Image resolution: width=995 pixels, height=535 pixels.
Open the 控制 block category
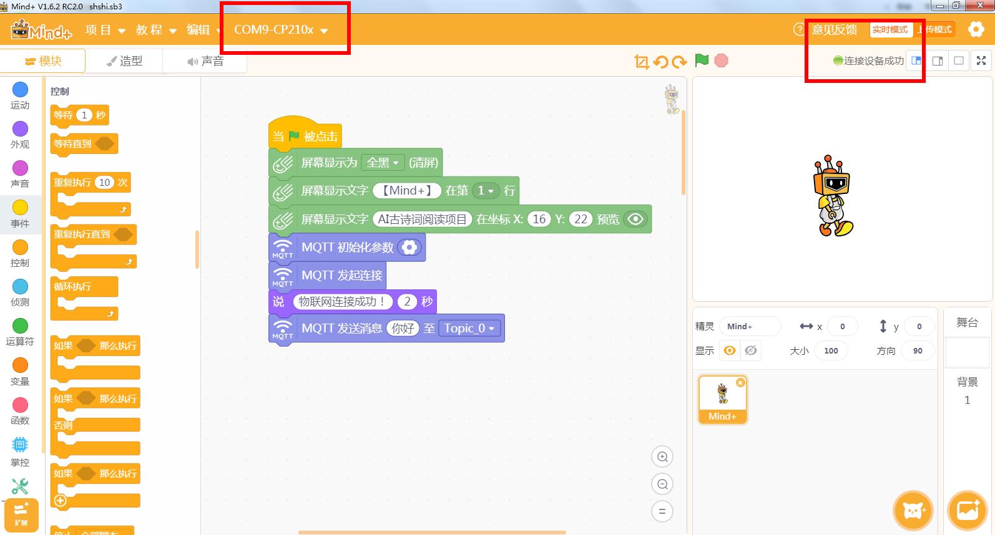pyautogui.click(x=20, y=254)
